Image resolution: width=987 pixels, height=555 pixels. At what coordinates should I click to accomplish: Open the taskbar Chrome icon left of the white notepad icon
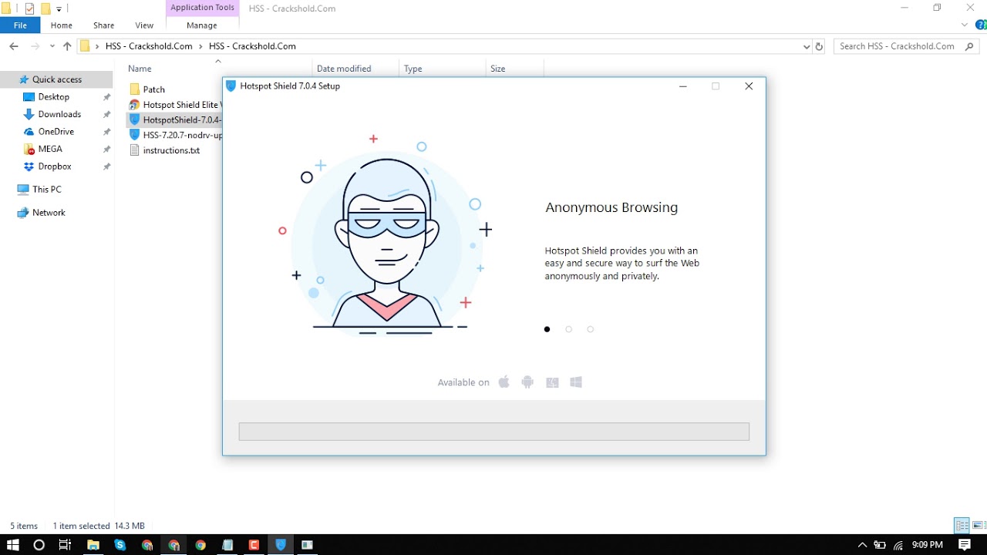(x=200, y=545)
